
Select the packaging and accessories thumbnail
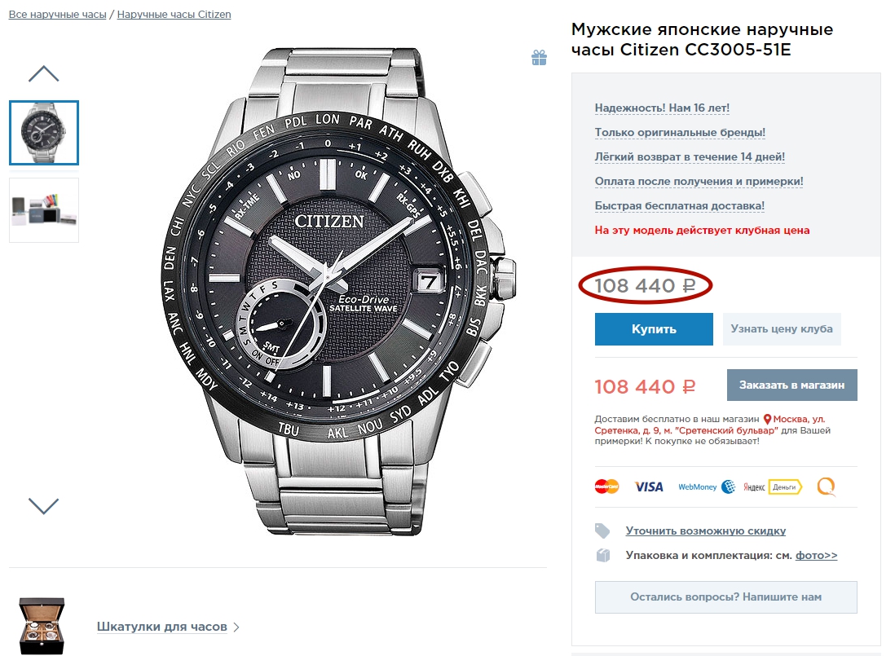click(x=44, y=210)
